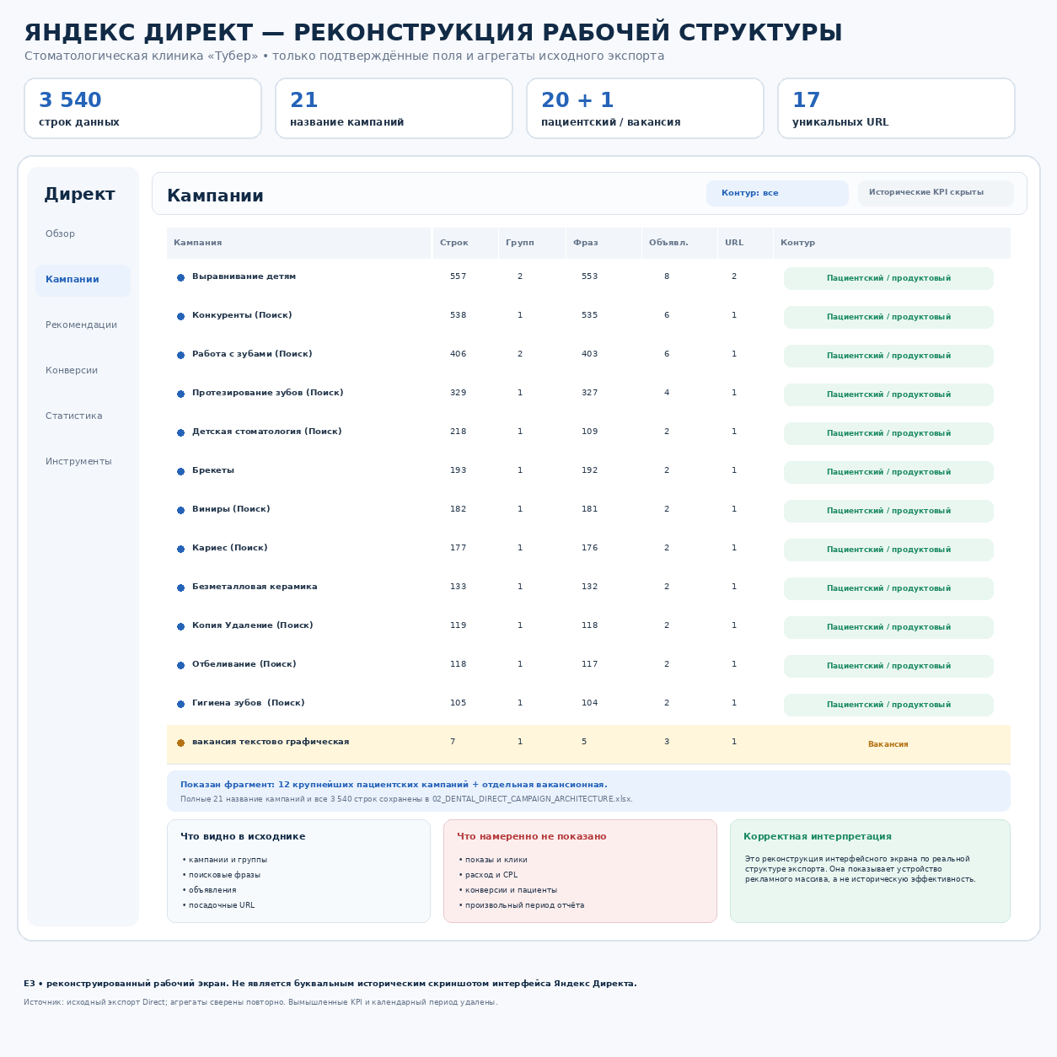This screenshot has width=1057, height=1057.
Task: Open the Конкуренты (Поиск) campaign
Action: click(x=242, y=315)
